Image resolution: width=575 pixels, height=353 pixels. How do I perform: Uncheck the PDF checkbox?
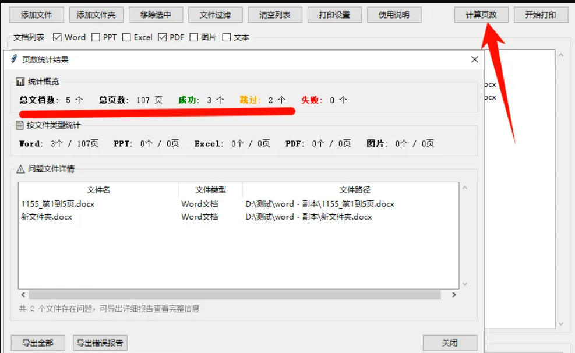tap(163, 37)
